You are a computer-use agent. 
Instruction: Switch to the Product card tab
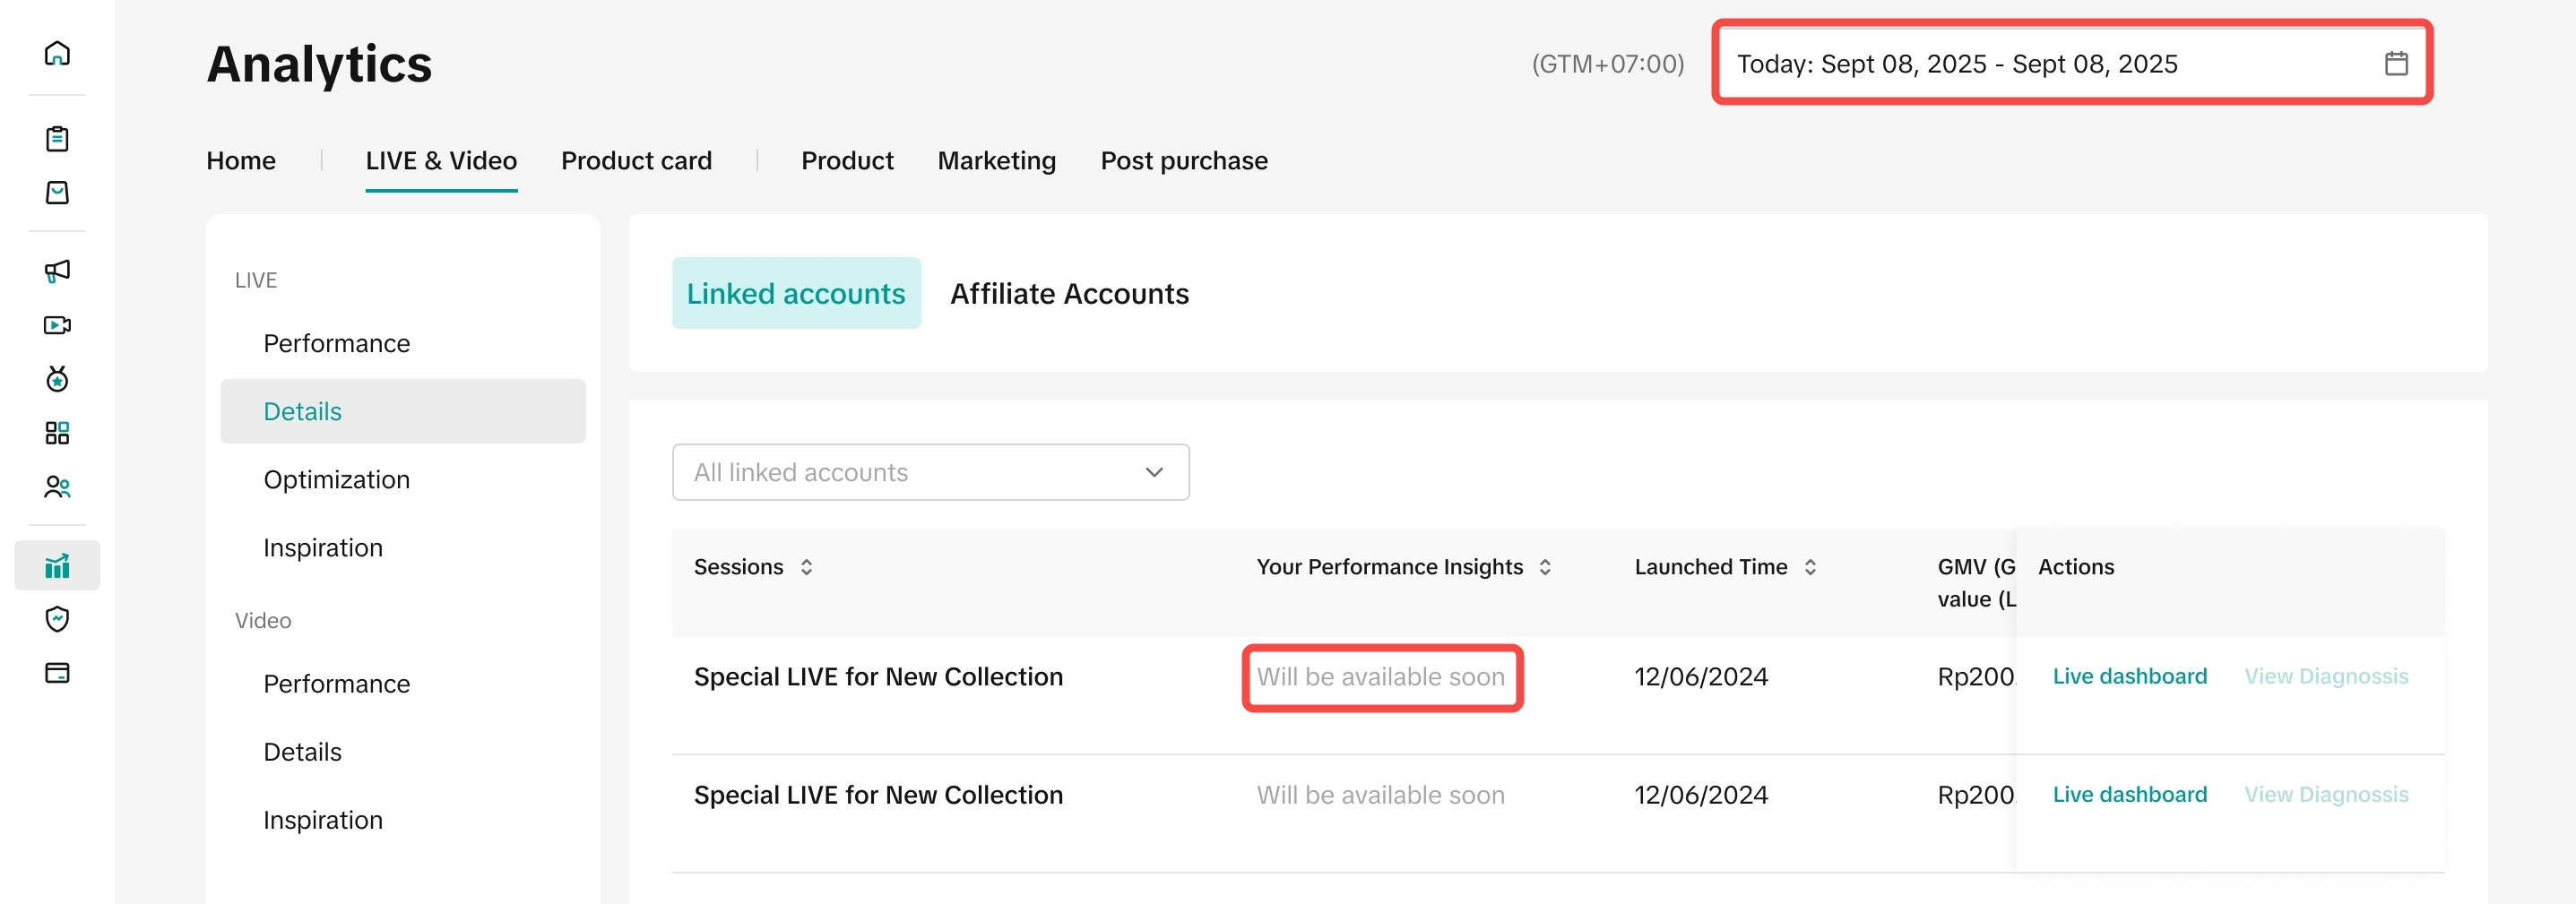[x=636, y=161]
